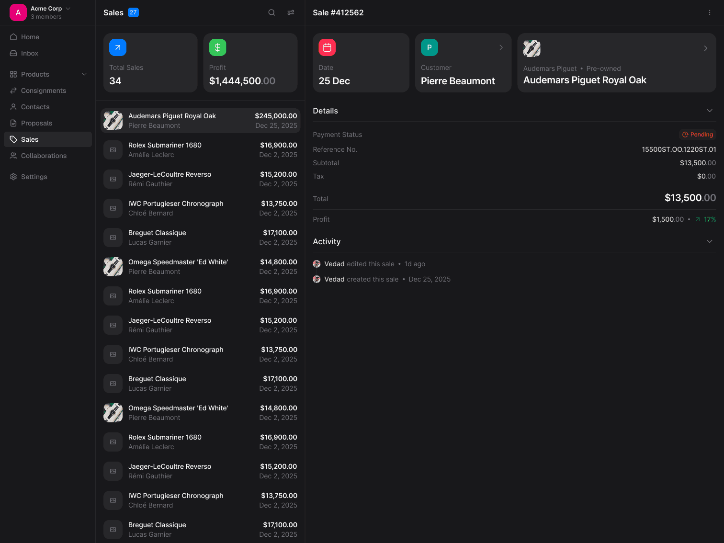Screen dimensions: 724x543
Task: Expand the Acme Corp workspace dropdown
Action: click(x=68, y=9)
